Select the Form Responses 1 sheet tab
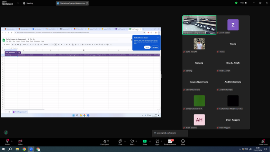Viewport: 270px width, 152px height. point(19,112)
